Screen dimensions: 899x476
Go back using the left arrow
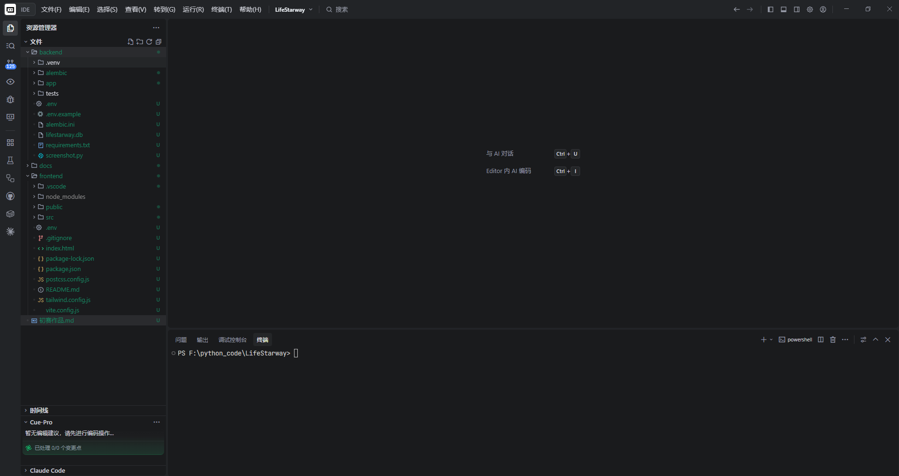click(x=737, y=9)
